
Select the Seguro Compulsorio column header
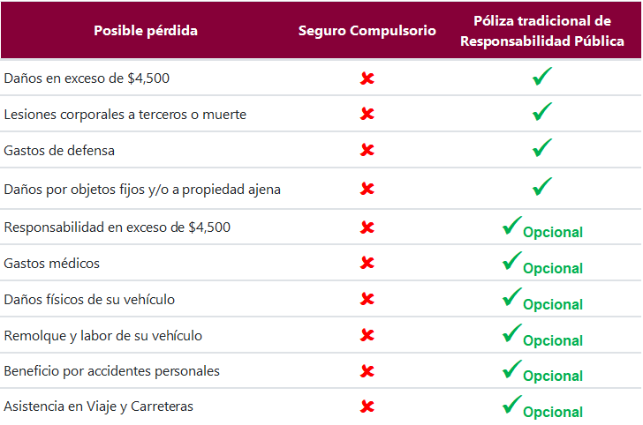pyautogui.click(x=367, y=31)
